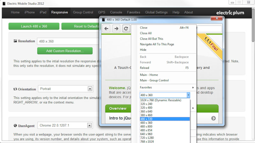Open the UserAgent Chrome dropdown

point(90,126)
